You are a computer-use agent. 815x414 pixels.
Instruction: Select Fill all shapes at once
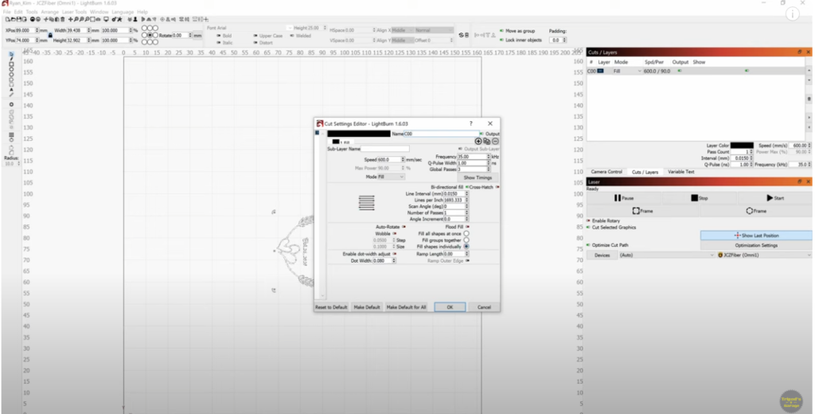(466, 233)
